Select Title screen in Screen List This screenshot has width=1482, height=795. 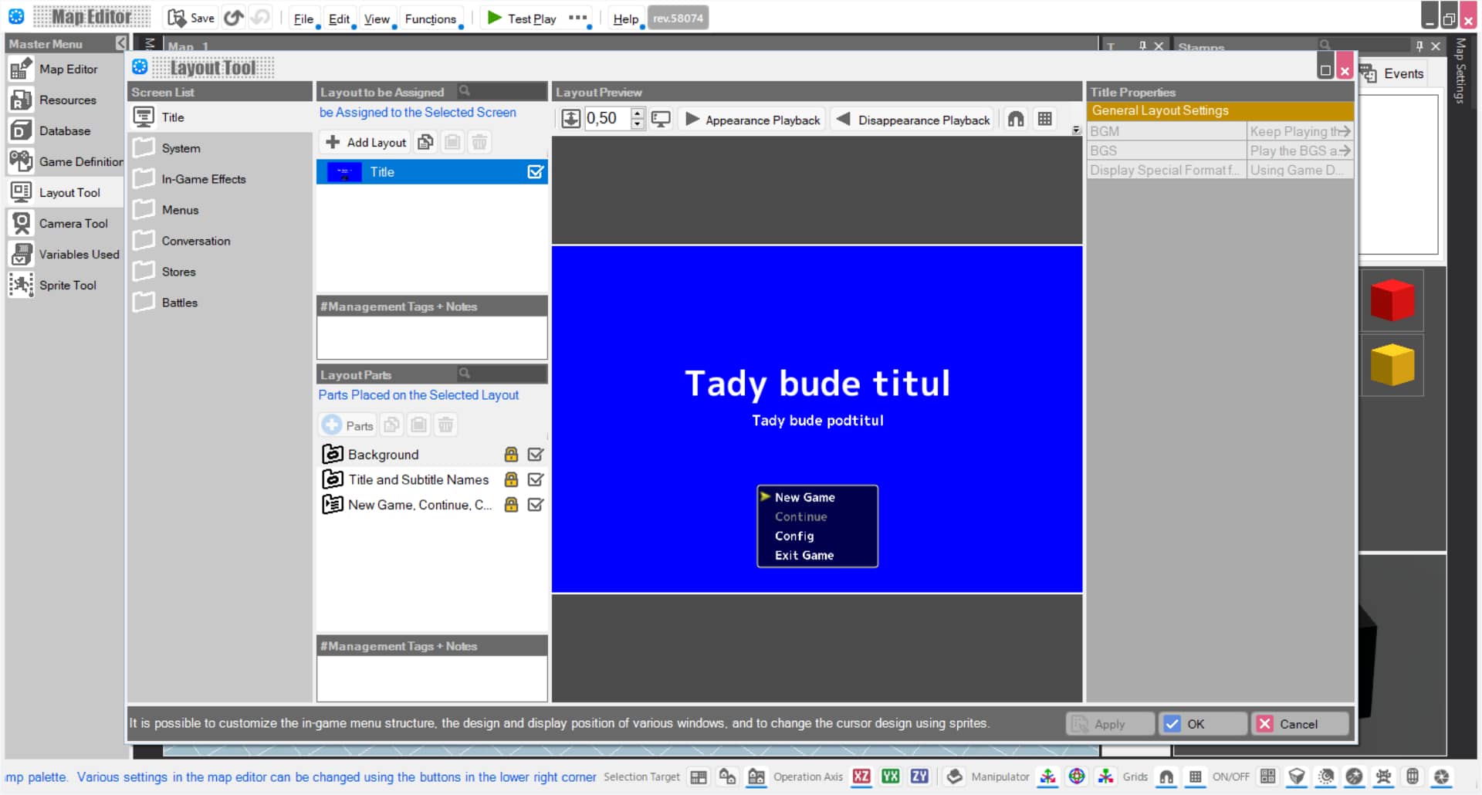tap(220, 117)
